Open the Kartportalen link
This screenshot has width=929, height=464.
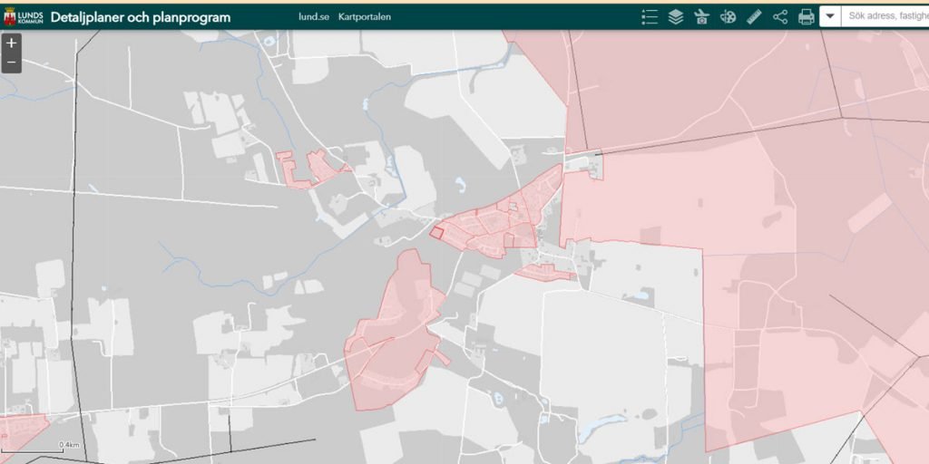[365, 16]
